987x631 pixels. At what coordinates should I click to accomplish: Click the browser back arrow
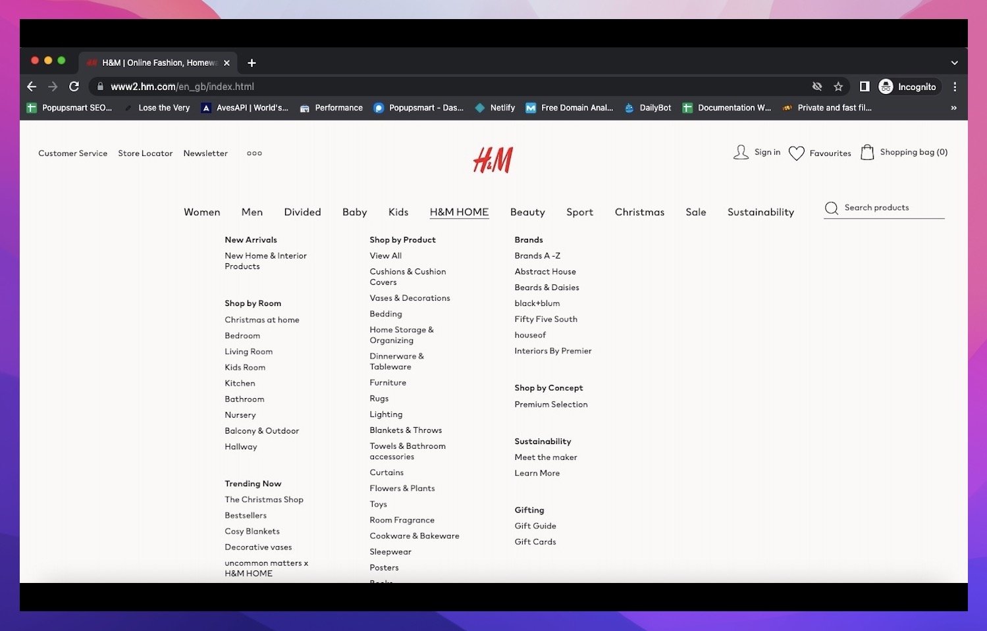click(x=32, y=86)
